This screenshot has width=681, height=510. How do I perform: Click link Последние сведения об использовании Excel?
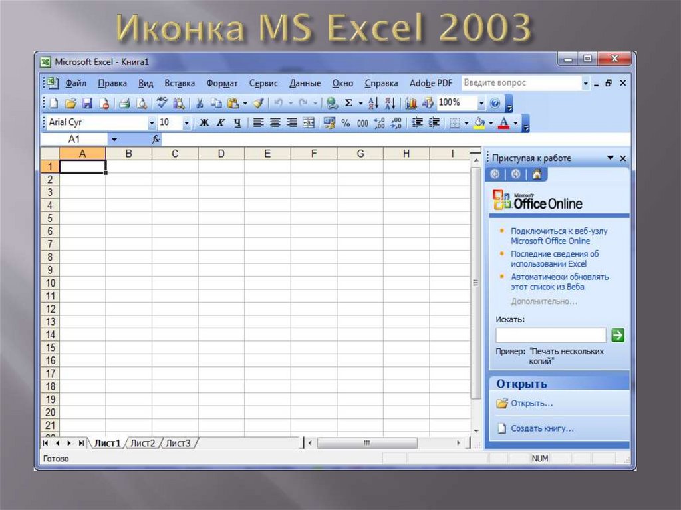554,259
